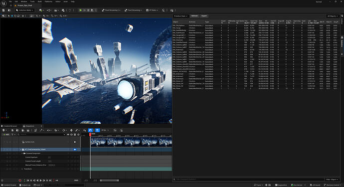Open the Browse content icon in main toolbar
The height and width of the screenshot is (187, 344).
[9, 10]
